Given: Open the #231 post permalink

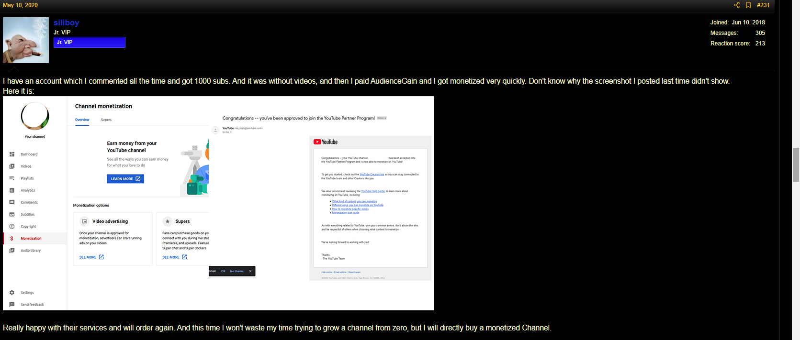Looking at the screenshot, I should pyautogui.click(x=763, y=5).
